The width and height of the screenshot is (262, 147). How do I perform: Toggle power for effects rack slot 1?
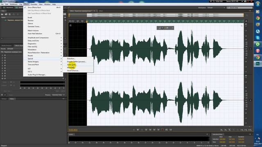5,55
